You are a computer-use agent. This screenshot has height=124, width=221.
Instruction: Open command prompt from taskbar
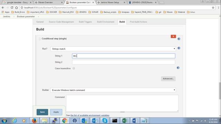(115, 121)
